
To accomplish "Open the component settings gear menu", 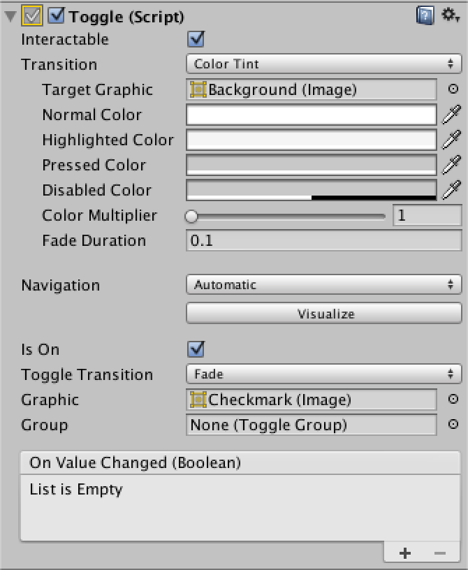I will [450, 15].
